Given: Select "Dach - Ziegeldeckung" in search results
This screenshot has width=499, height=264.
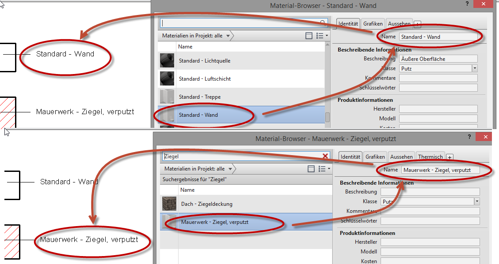Looking at the screenshot, I should coord(246,204).
